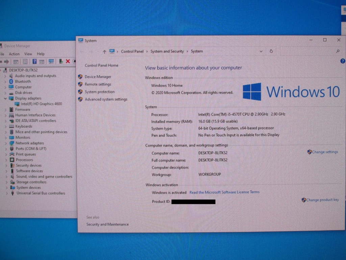Refresh the System window address bar
Image resolution: width=346 pixels, height=260 pixels.
pos(271,51)
